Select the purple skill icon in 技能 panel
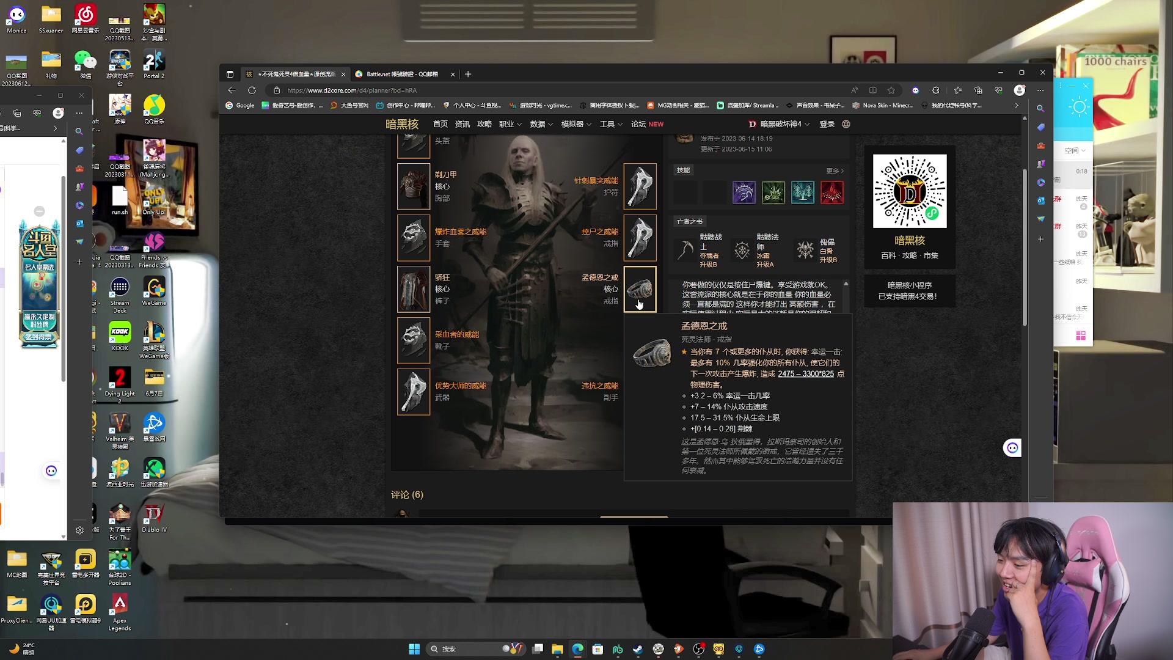1173x660 pixels. 744,192
